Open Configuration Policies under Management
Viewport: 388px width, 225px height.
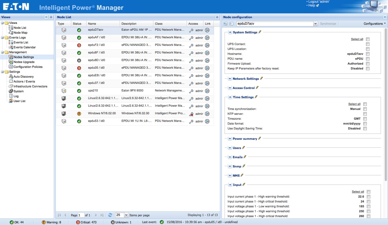[28, 67]
